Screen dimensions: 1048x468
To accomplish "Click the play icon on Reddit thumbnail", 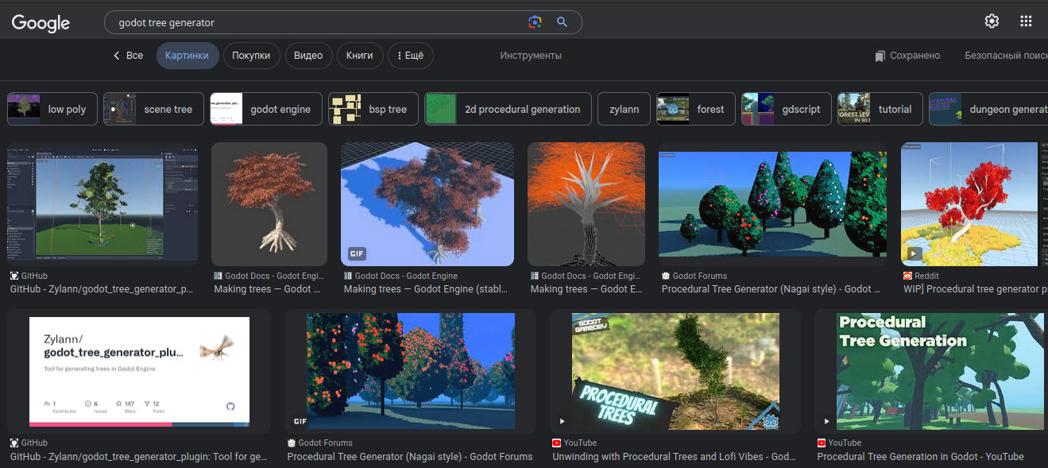I will click(x=914, y=254).
